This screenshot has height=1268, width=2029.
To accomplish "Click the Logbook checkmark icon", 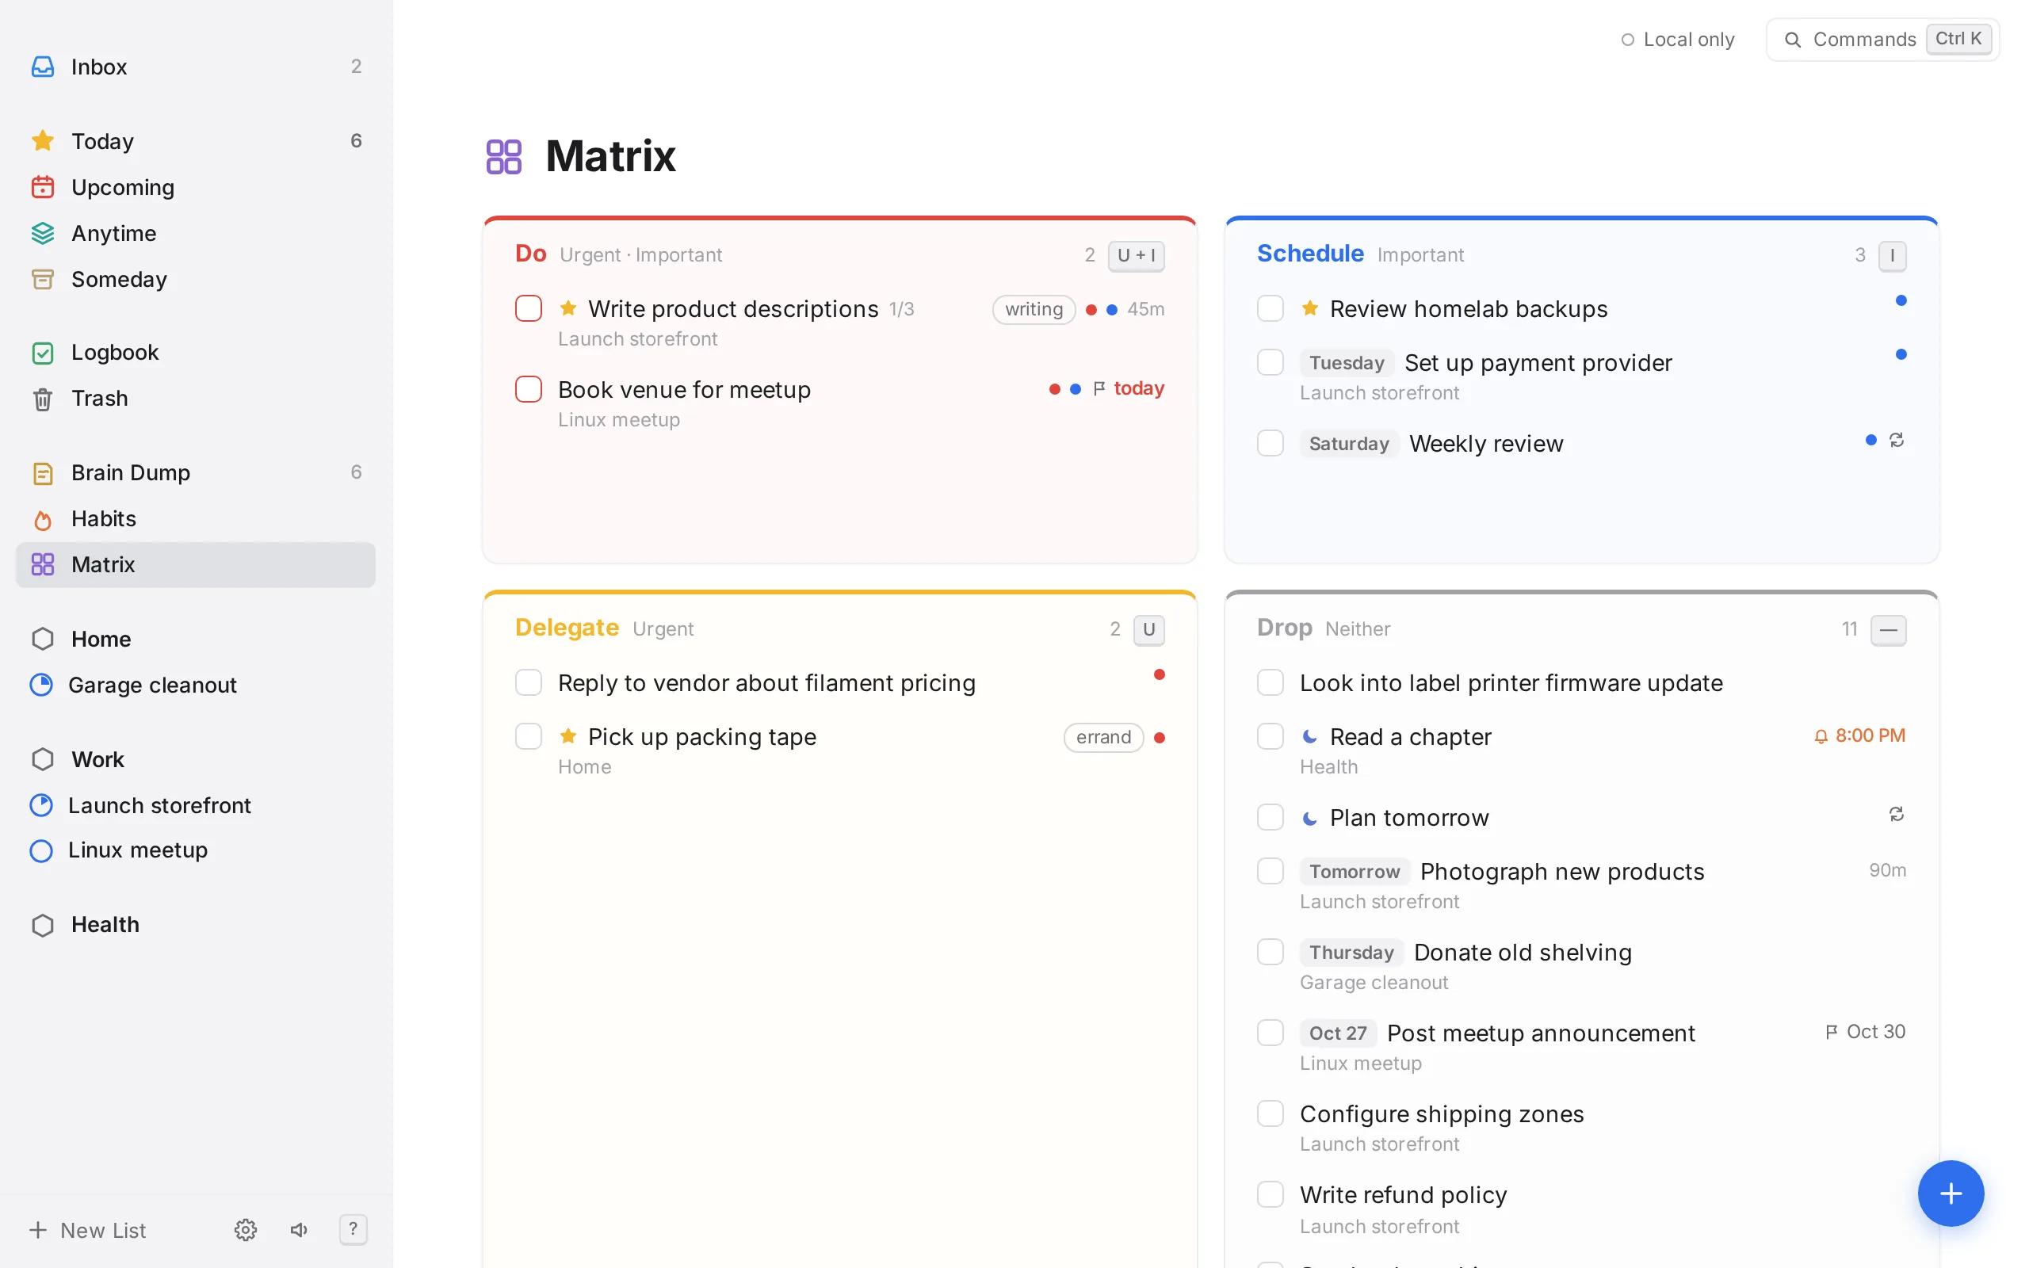I will click(43, 352).
